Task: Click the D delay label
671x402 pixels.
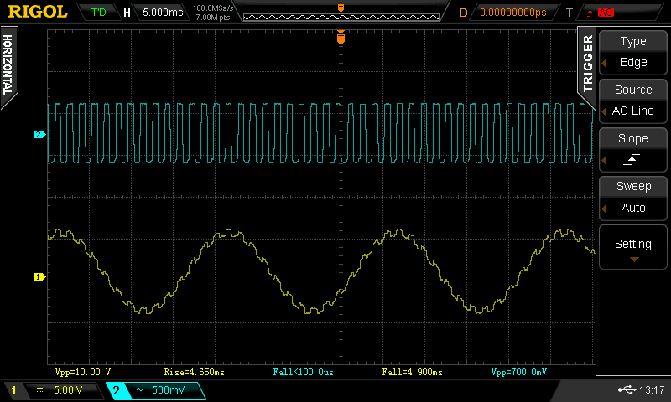Action: (x=463, y=13)
